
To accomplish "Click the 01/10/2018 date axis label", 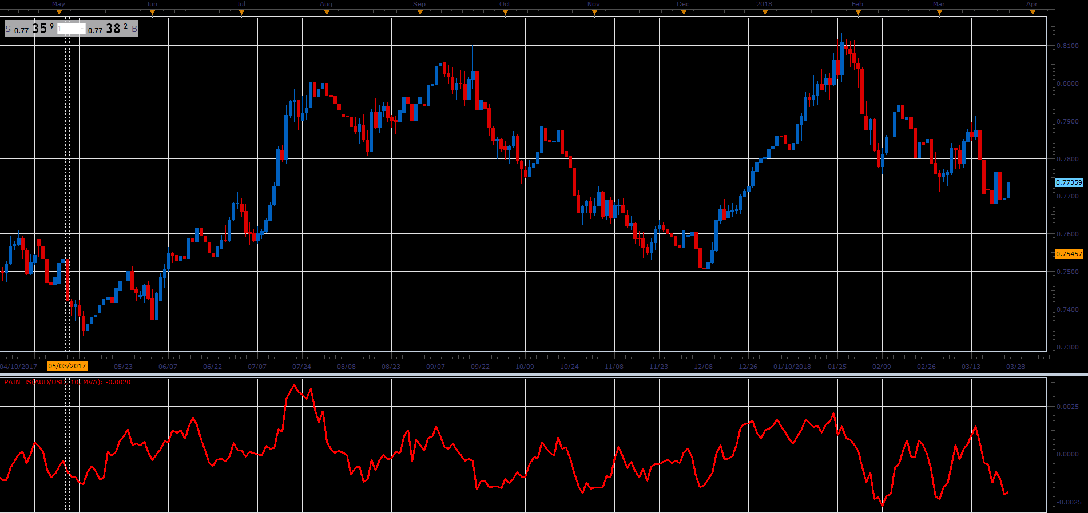I will (792, 367).
